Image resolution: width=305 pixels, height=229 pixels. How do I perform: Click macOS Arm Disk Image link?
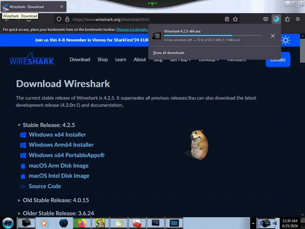[59, 166]
